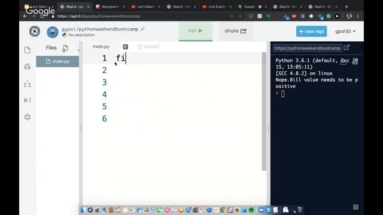Click editor line number 1
This screenshot has height=215, width=383.
tap(105, 59)
